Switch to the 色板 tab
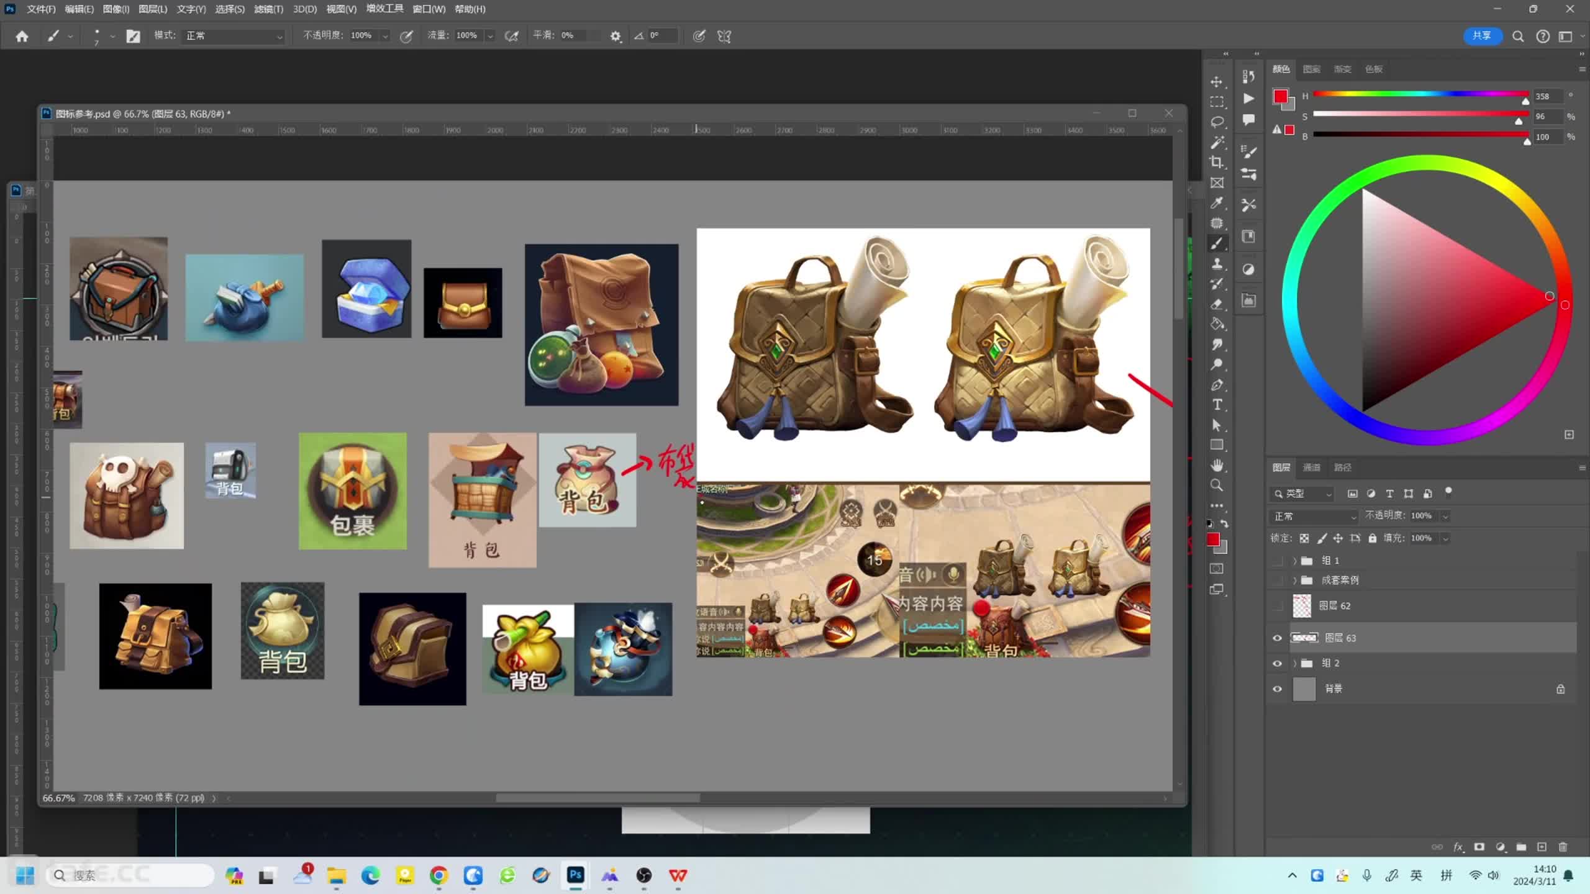Viewport: 1590px width, 894px height. point(1374,69)
